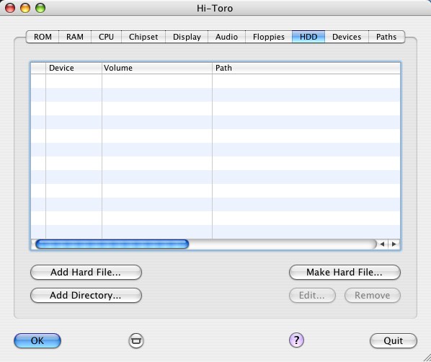This screenshot has width=431, height=362.
Task: Click the Make Hard File button
Action: pos(345,273)
